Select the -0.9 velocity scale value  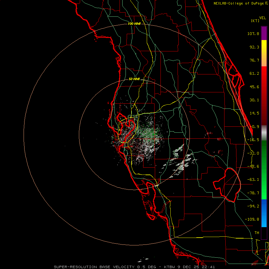[254, 127]
